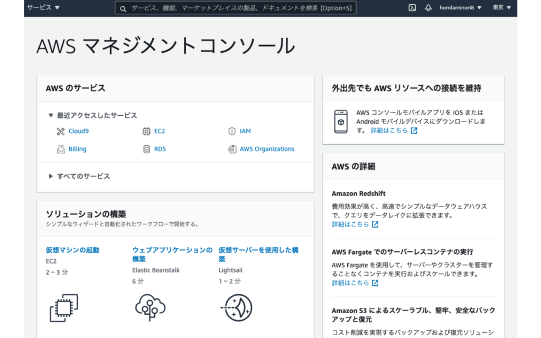Click the mobile phone app icon

(341, 121)
